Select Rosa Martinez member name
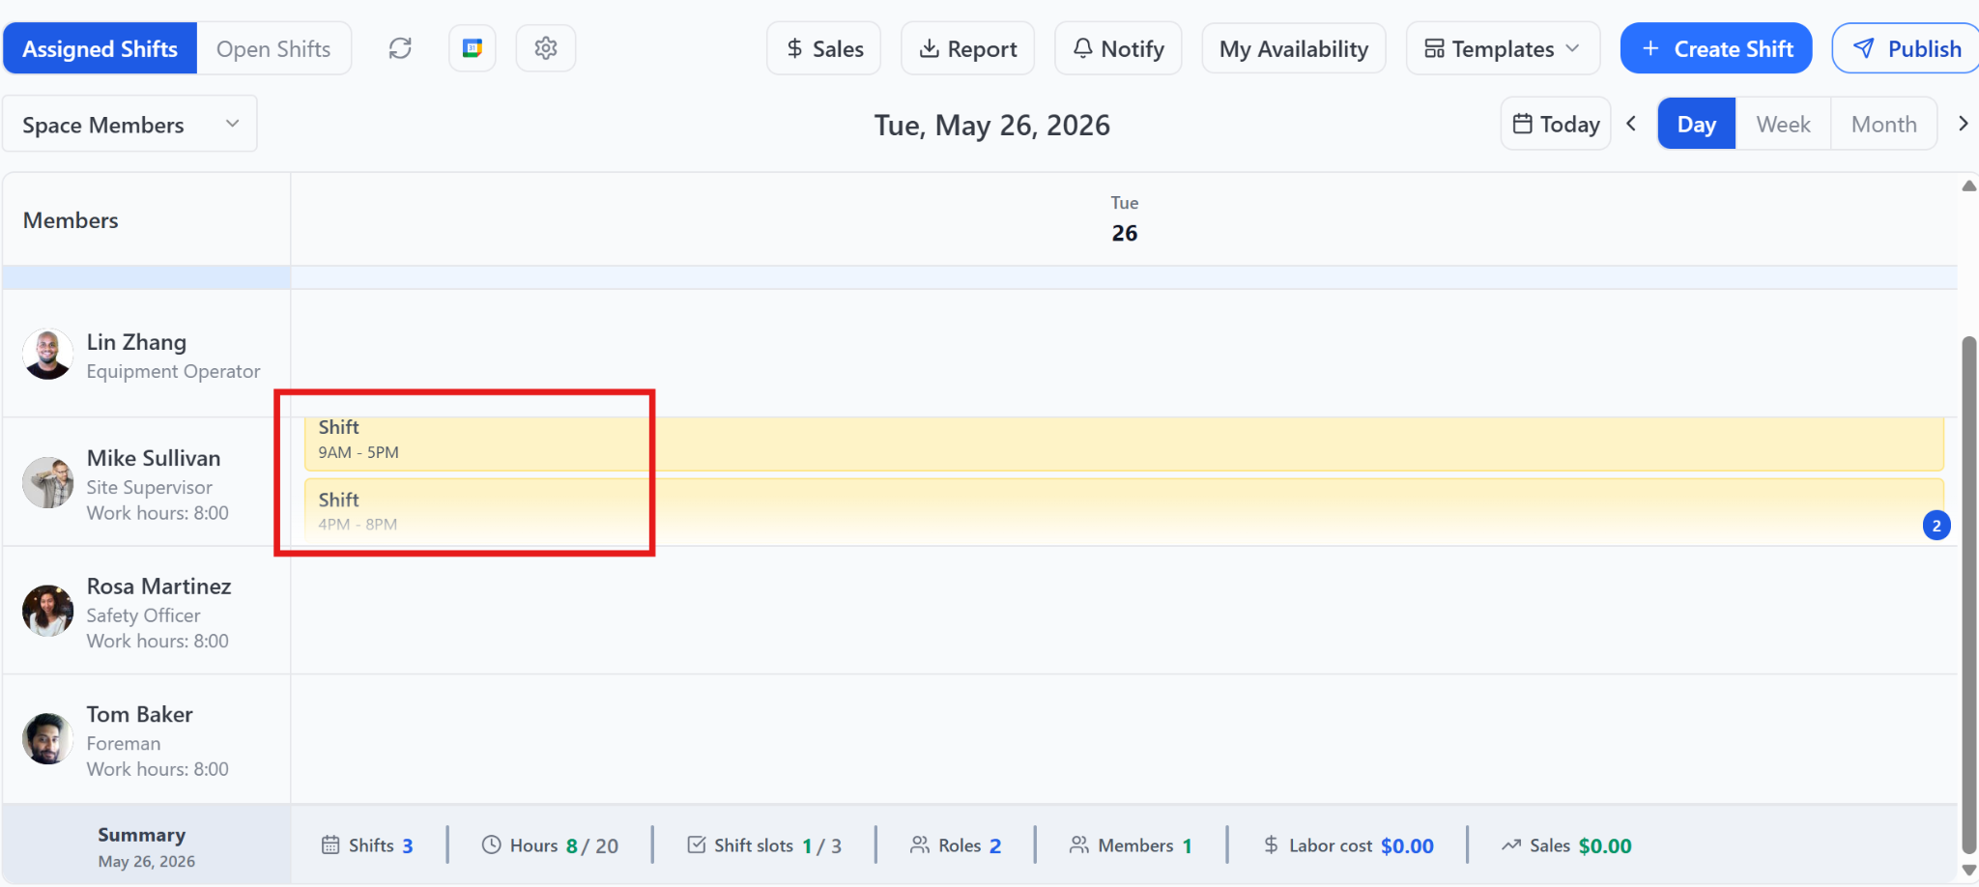1979x887 pixels. click(x=159, y=587)
